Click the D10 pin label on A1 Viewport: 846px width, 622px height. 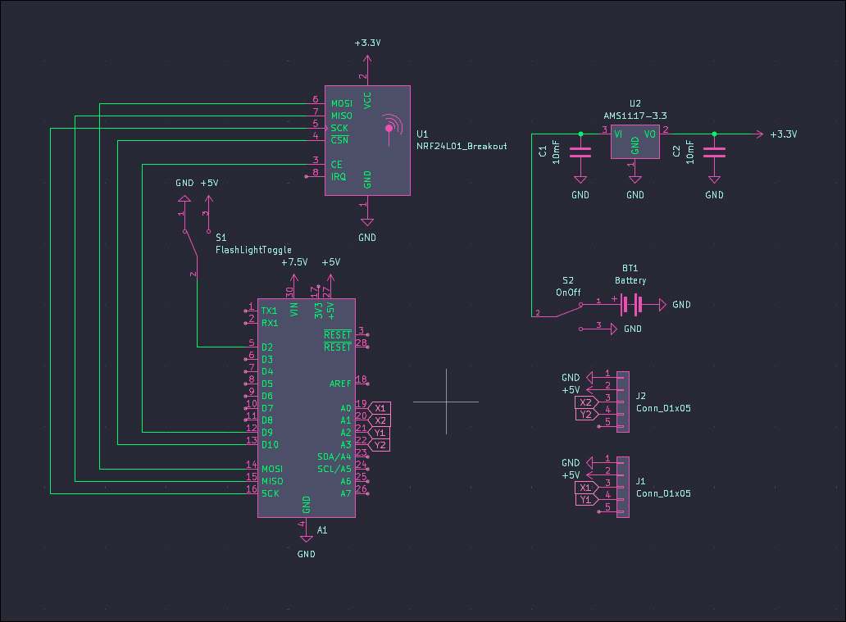point(270,445)
